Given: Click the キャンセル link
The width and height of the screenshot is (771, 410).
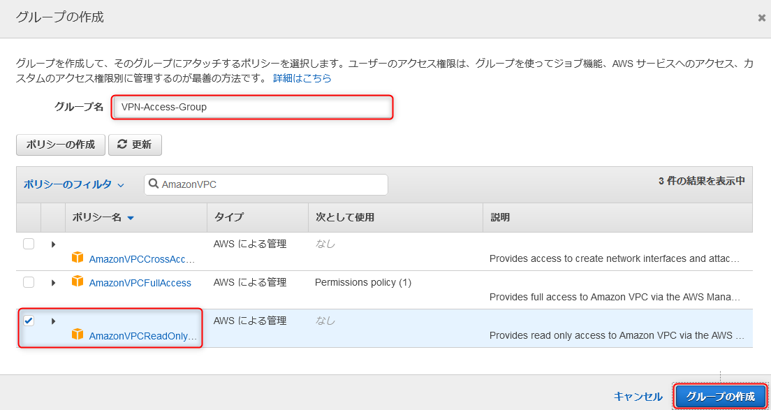Looking at the screenshot, I should click(638, 396).
